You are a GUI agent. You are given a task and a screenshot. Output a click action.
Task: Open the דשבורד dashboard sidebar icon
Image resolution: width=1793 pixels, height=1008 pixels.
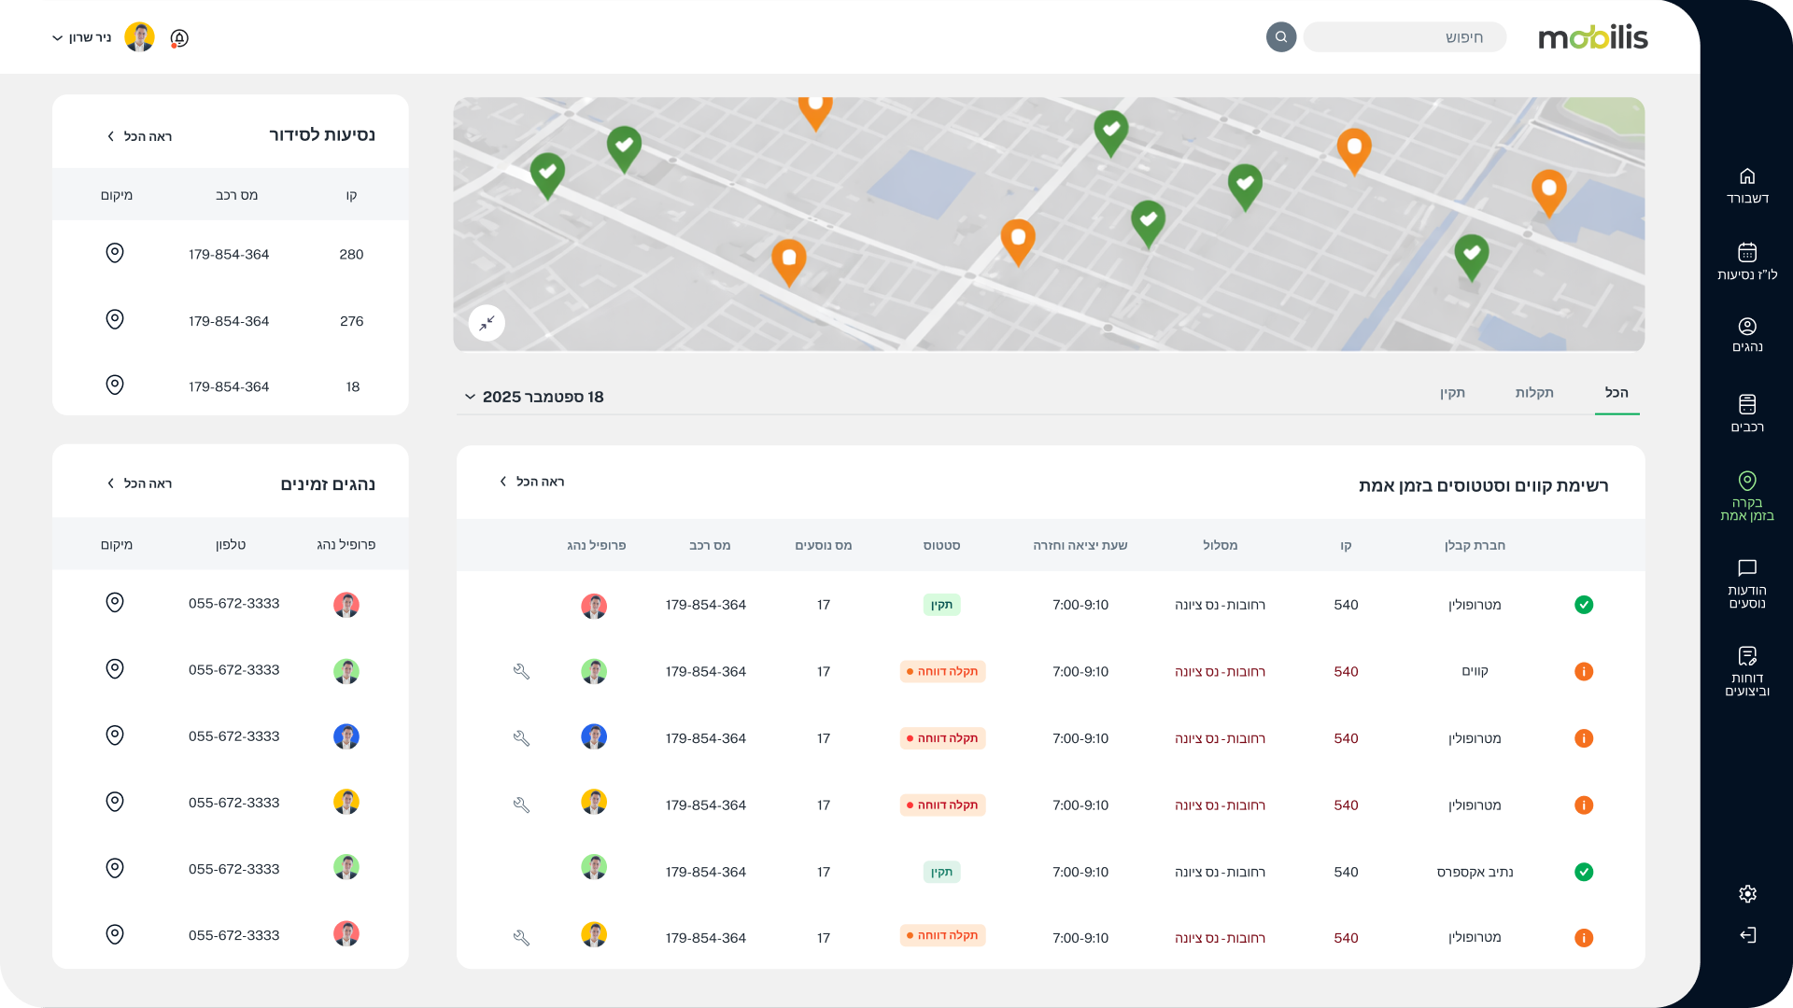(x=1746, y=176)
